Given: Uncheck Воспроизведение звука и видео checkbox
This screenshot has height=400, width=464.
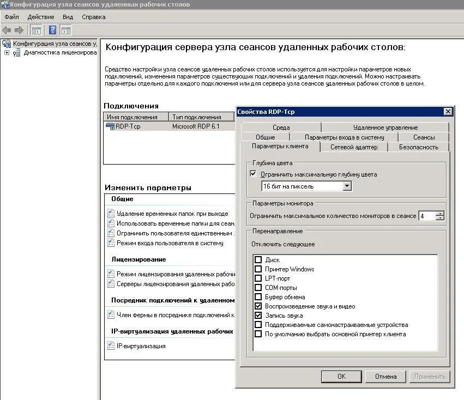Looking at the screenshot, I should click(x=258, y=306).
